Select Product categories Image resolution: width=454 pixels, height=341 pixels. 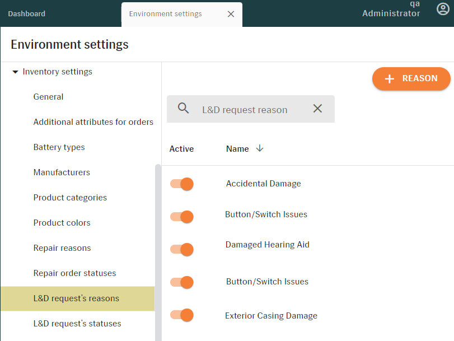coord(70,198)
